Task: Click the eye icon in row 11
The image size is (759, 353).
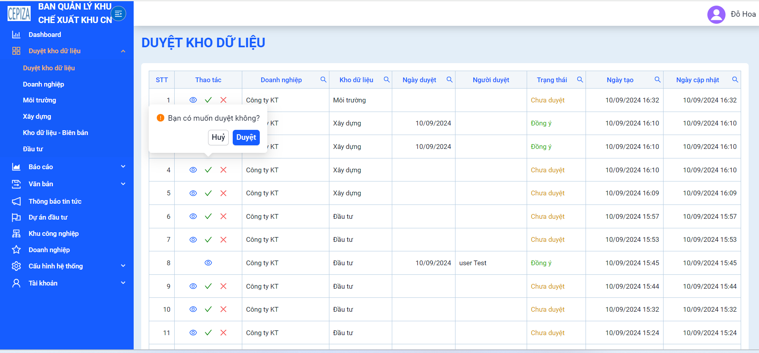Action: pos(193,333)
